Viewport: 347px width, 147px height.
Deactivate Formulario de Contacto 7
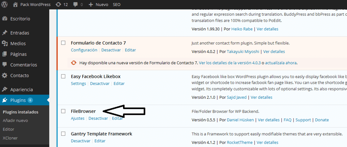tap(111, 50)
